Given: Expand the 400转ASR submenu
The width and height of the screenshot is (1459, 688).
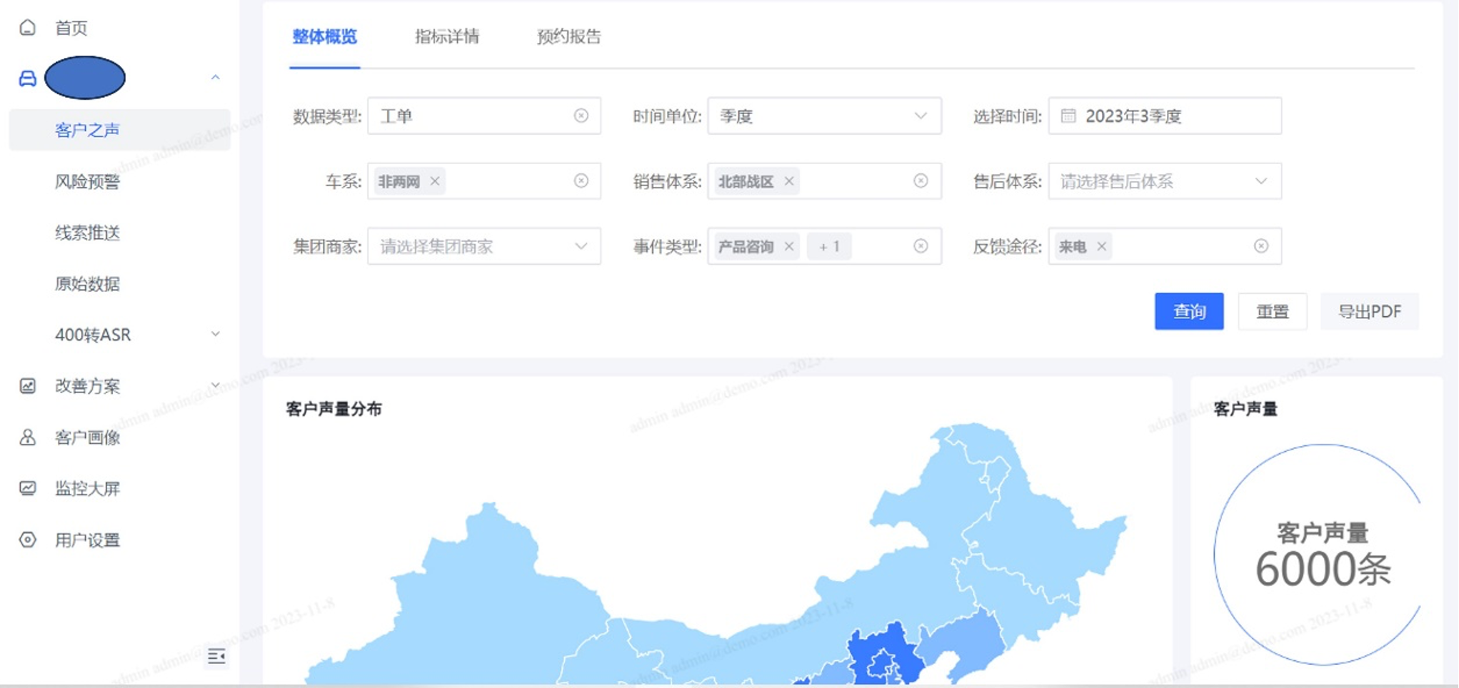Looking at the screenshot, I should pos(215,334).
